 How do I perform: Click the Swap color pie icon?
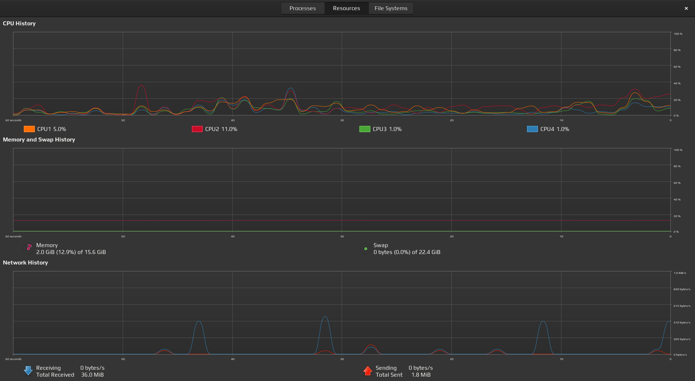(366, 249)
